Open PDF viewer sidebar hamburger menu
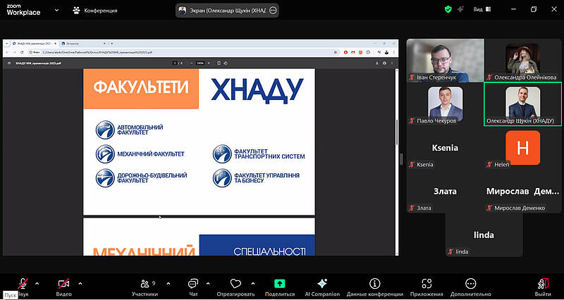Viewport: 564px width, 300px height. [9, 63]
